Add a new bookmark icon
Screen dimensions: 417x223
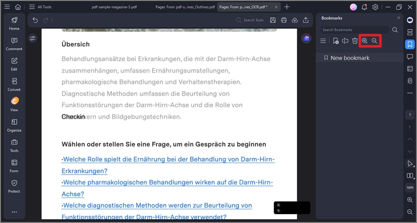[x=335, y=41]
